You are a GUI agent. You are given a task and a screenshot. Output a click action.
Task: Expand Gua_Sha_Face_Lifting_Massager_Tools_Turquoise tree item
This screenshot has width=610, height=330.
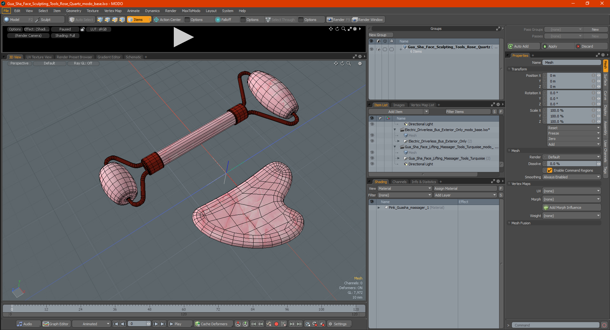(x=398, y=158)
